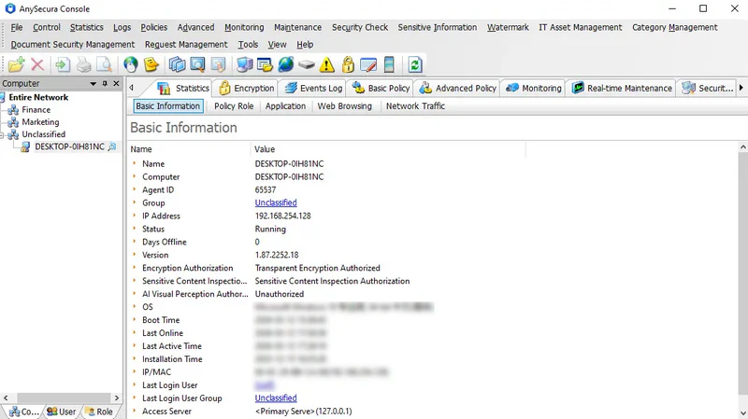
Task: Select the Network Traffic sub-tab
Action: 415,106
